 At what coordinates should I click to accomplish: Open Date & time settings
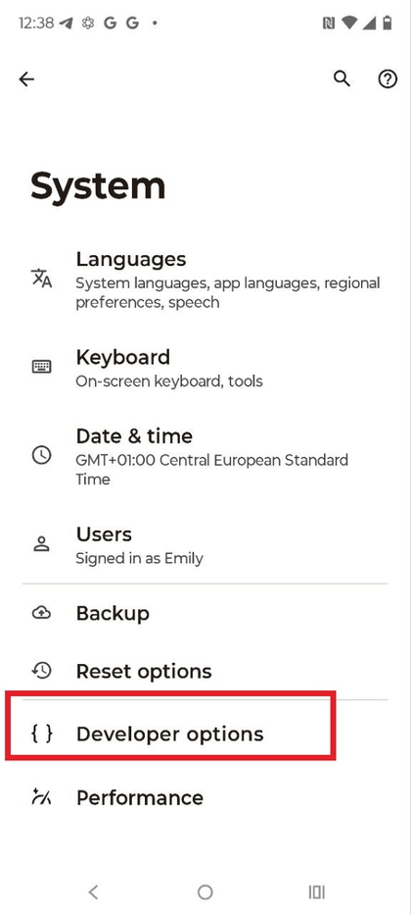click(205, 456)
